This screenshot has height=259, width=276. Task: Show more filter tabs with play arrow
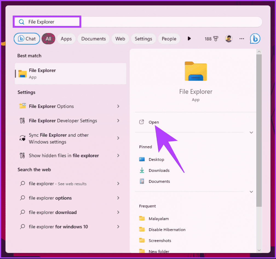[189, 39]
